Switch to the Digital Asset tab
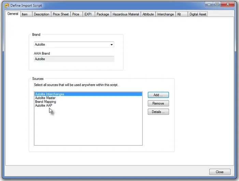The height and width of the screenshot is (181, 239). click(198, 14)
